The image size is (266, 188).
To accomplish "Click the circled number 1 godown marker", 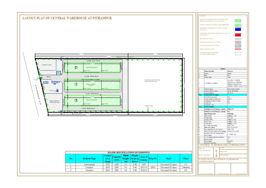I will tap(76, 84).
